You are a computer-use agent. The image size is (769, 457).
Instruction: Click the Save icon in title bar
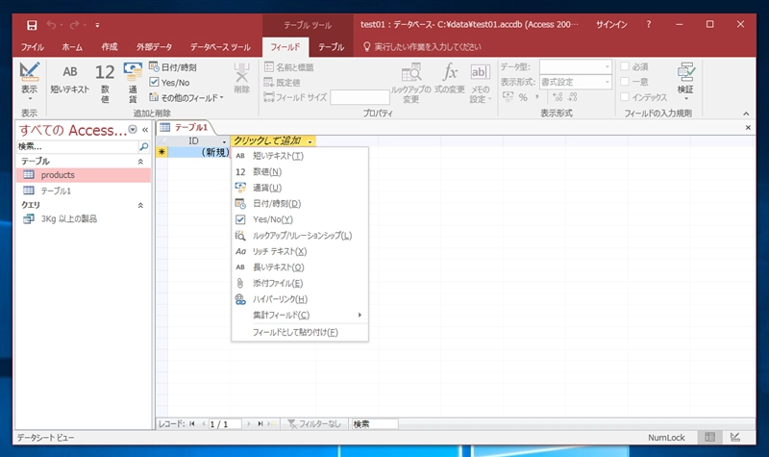(x=32, y=25)
